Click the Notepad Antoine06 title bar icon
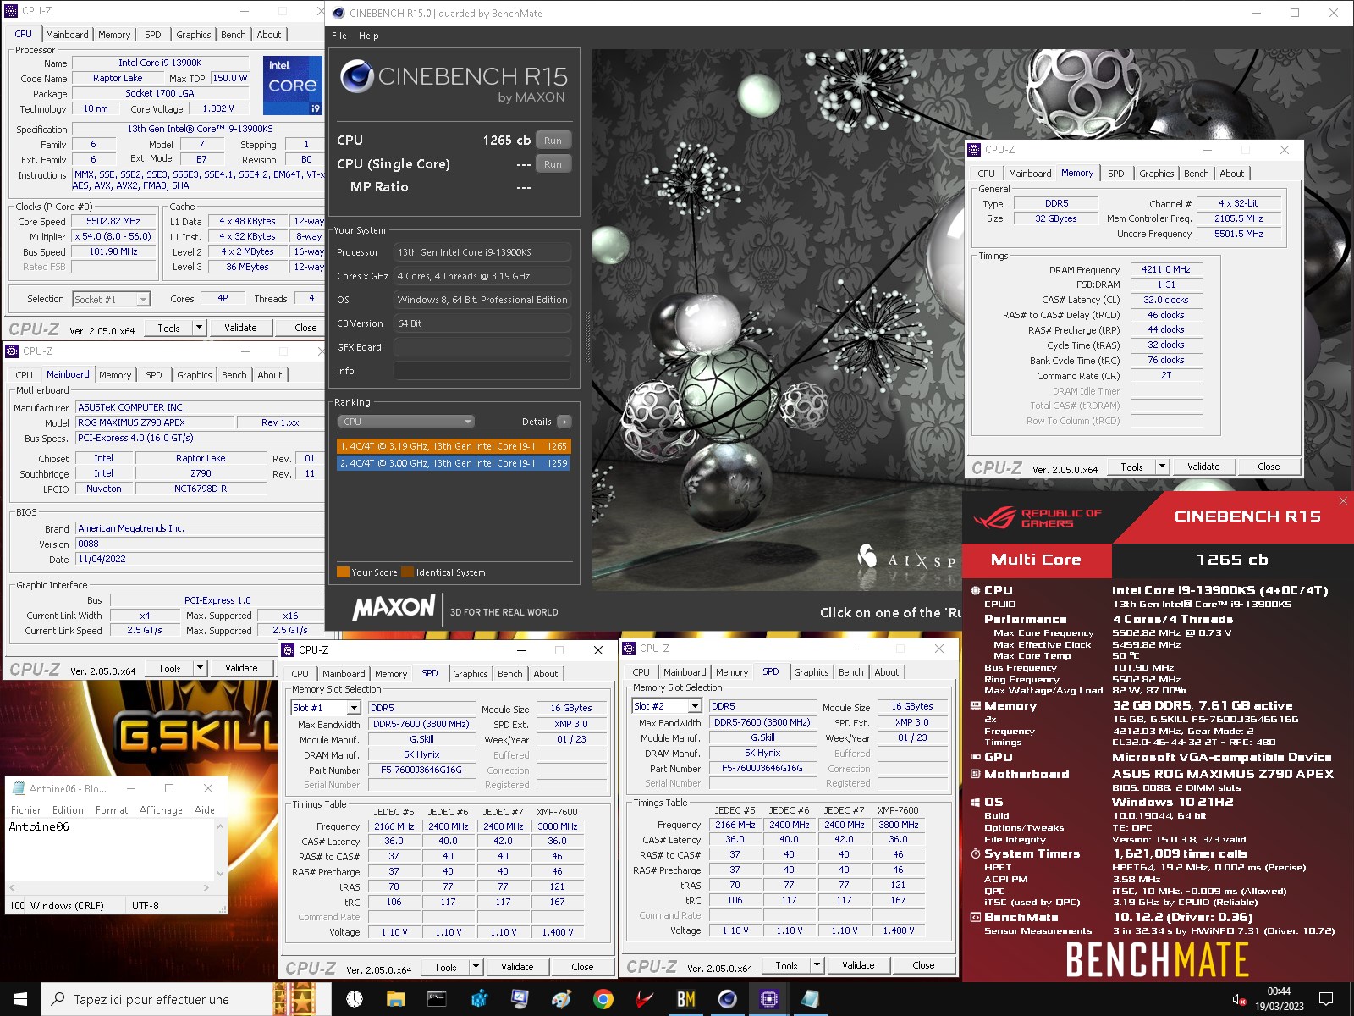This screenshot has width=1354, height=1016. [x=18, y=788]
